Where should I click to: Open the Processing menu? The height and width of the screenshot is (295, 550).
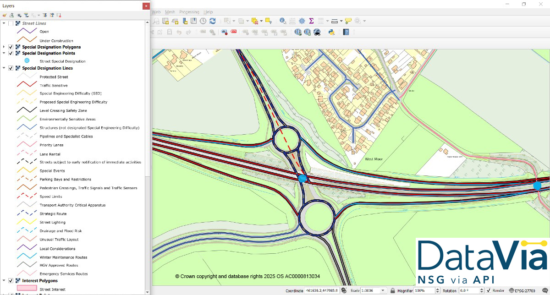(x=189, y=11)
